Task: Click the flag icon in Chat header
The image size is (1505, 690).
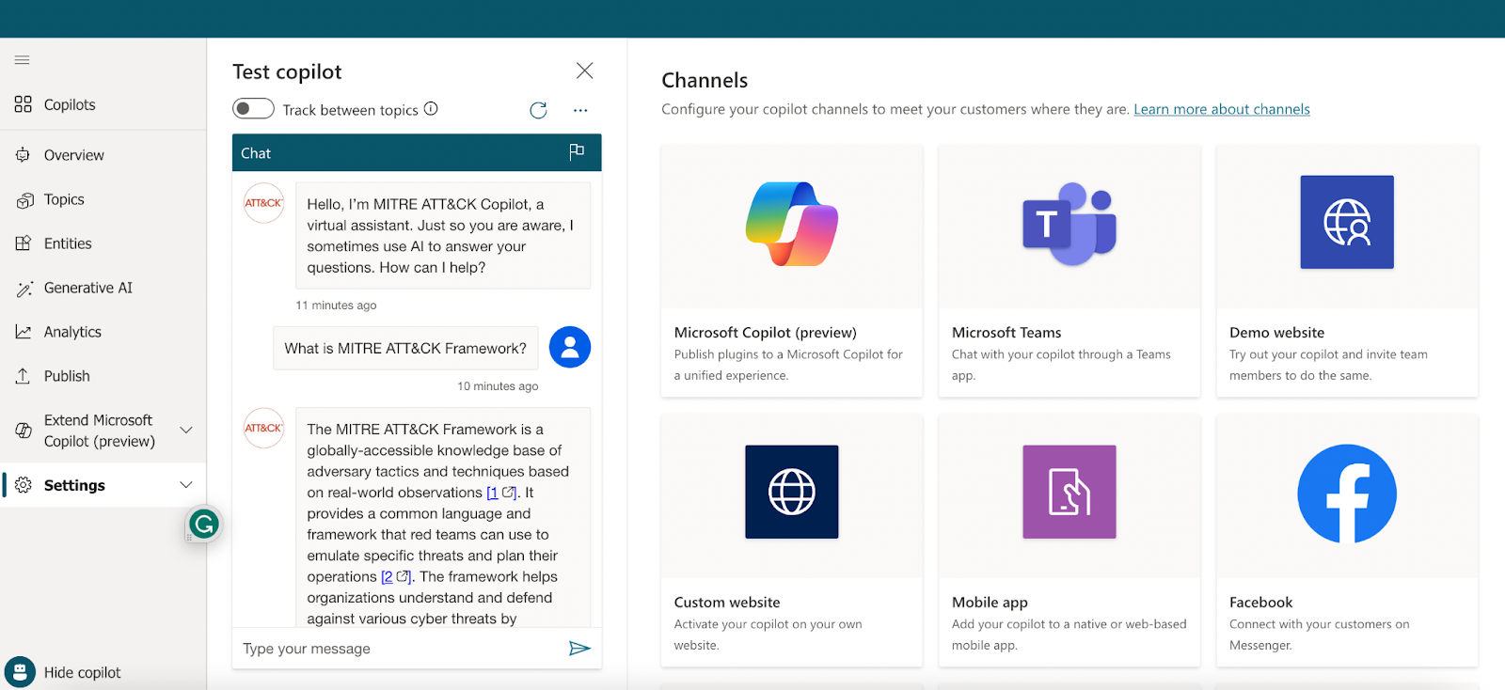Action: pyautogui.click(x=577, y=152)
